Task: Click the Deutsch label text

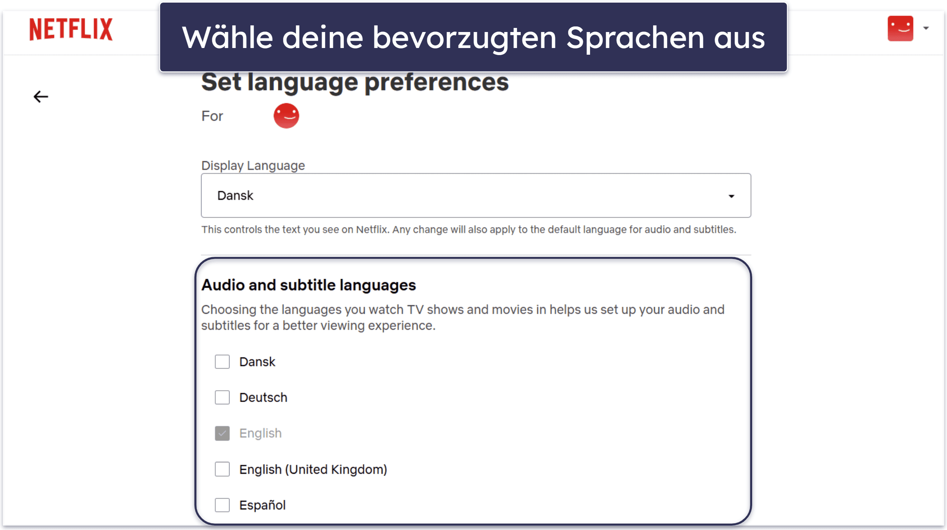Action: [x=263, y=397]
